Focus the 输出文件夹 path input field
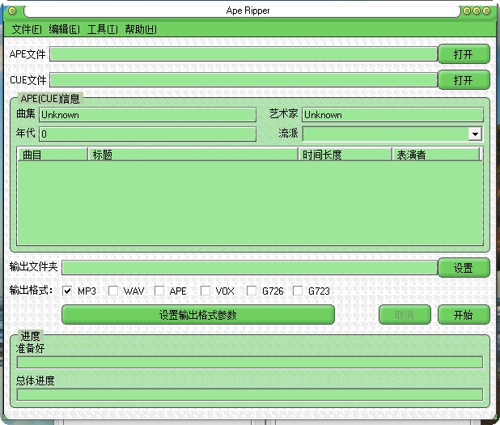 point(250,268)
